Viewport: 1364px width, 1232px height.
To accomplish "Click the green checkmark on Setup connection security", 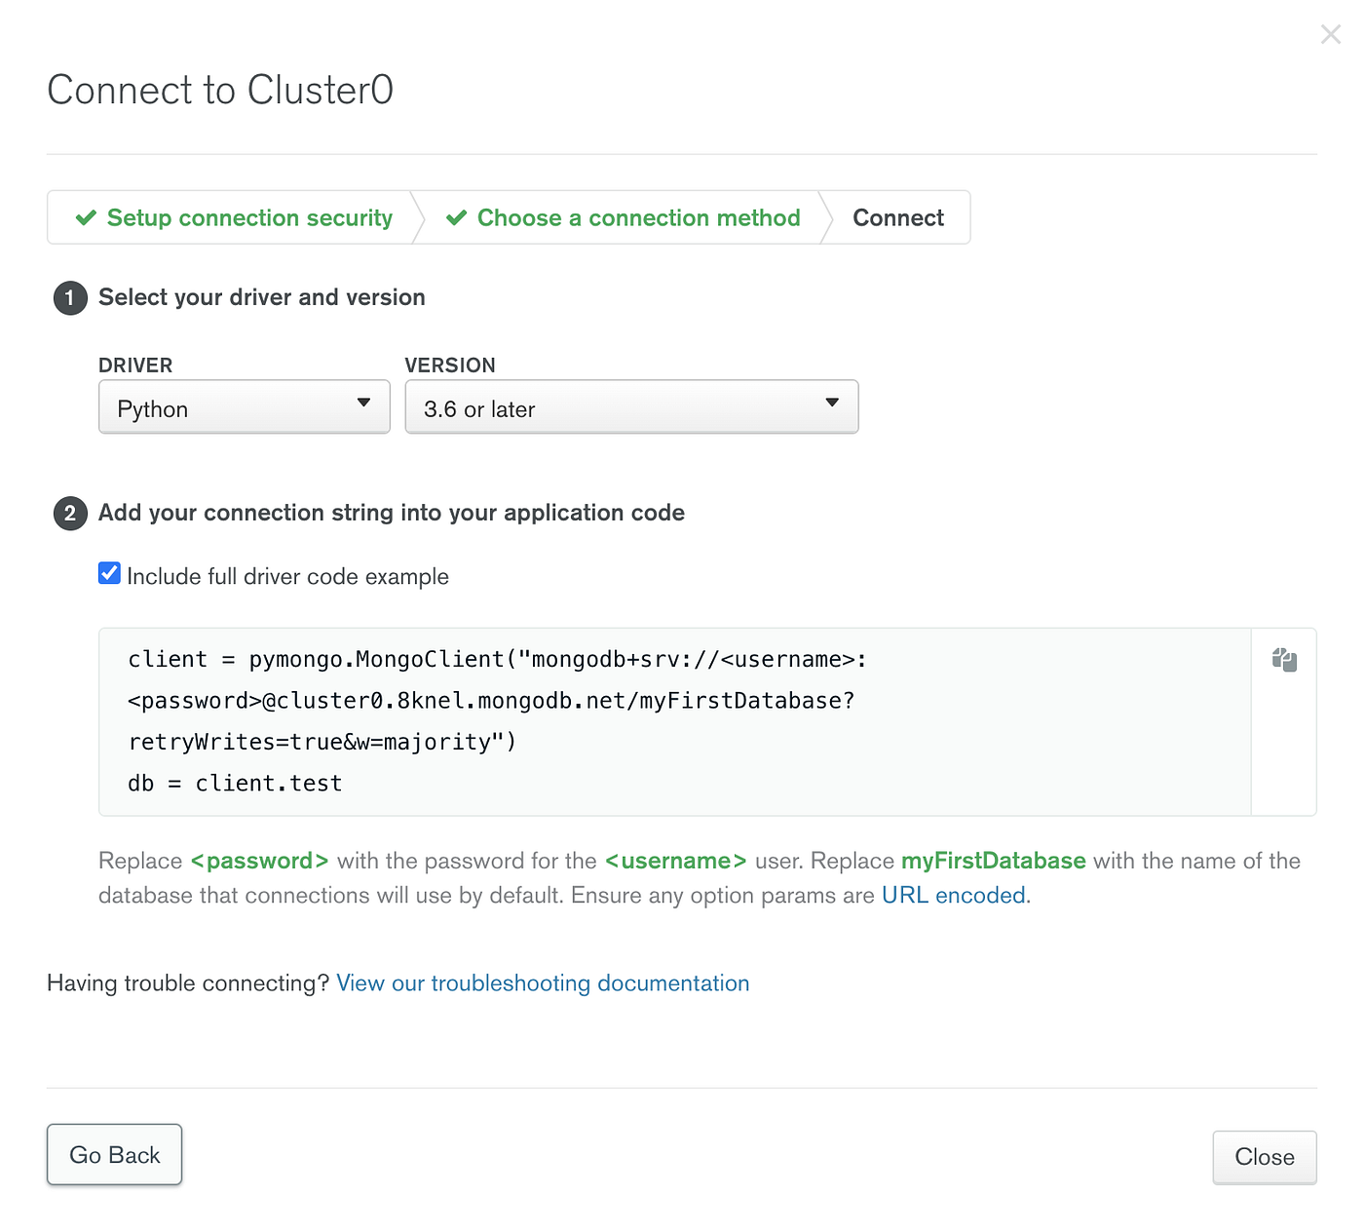I will pos(86,217).
